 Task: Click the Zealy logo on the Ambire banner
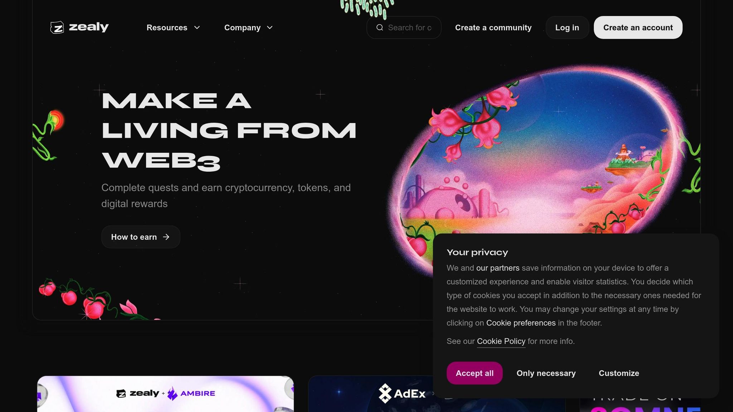pyautogui.click(x=138, y=393)
